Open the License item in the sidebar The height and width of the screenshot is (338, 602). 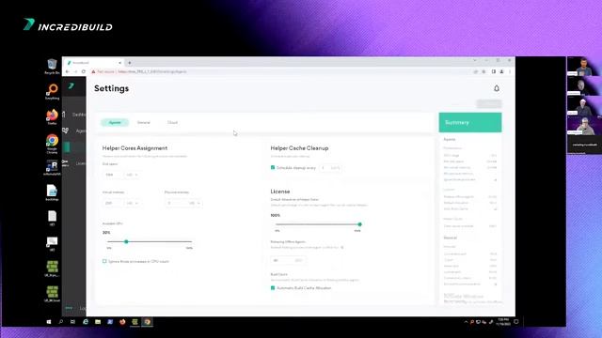pos(74,163)
